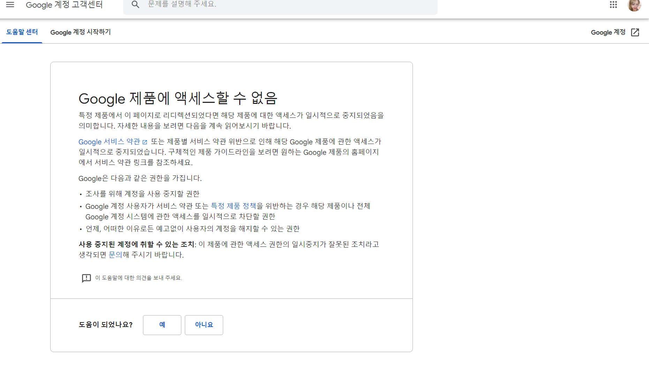Image resolution: width=649 pixels, height=365 pixels.
Task: Open the account profile avatar
Action: (634, 5)
